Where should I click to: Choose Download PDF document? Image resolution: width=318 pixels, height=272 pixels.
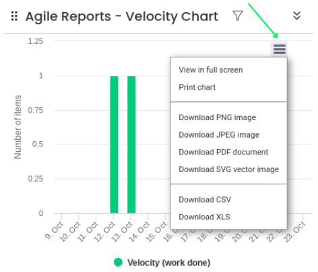223,152
